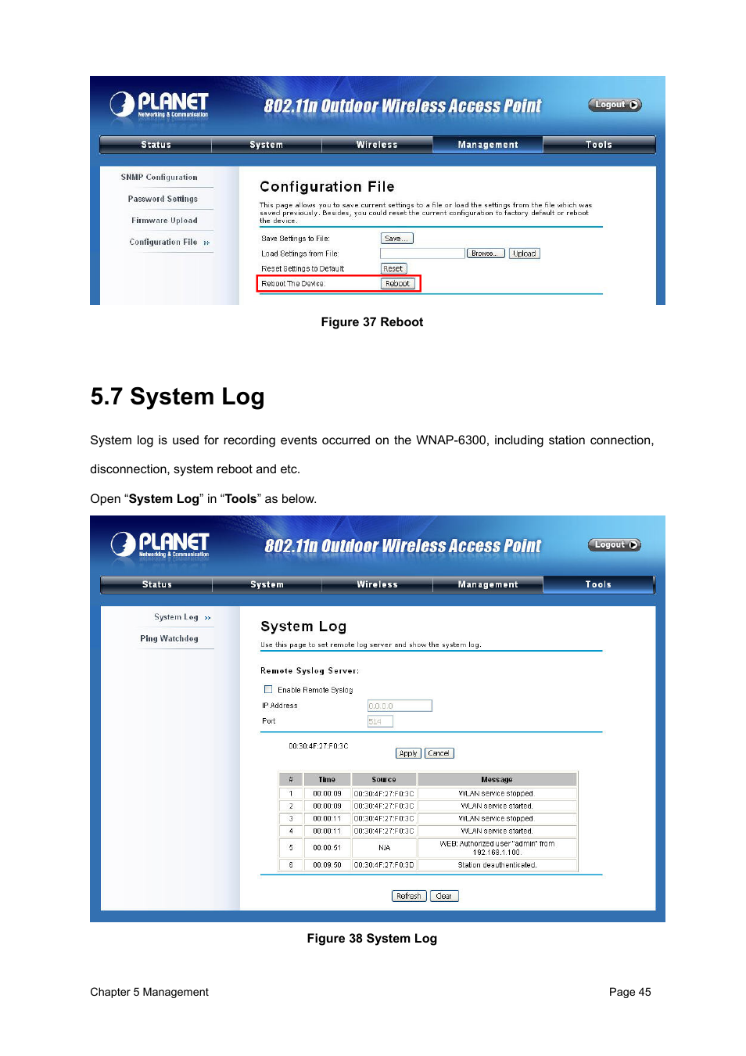Click the N/A source cell in row 5

pyautogui.click(x=384, y=848)
